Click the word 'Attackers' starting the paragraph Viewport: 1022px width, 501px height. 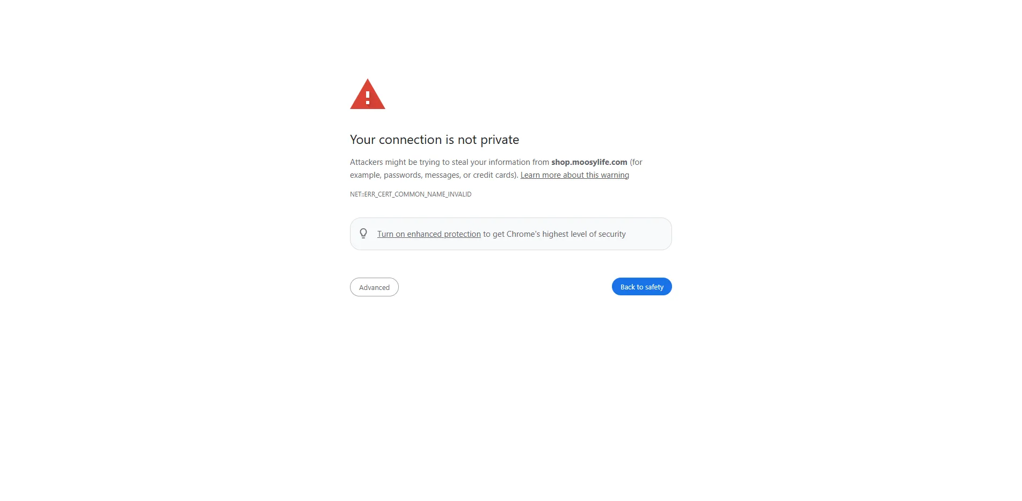367,162
